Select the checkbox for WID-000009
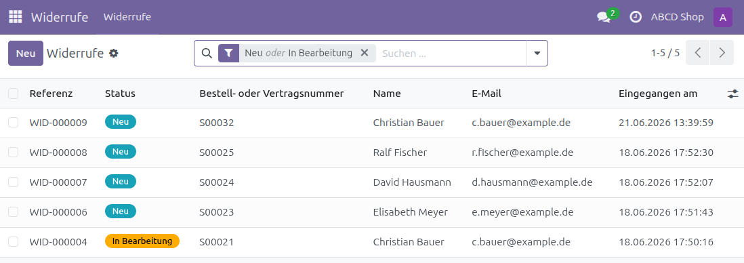Screen dimensions: 744x263 [14, 123]
